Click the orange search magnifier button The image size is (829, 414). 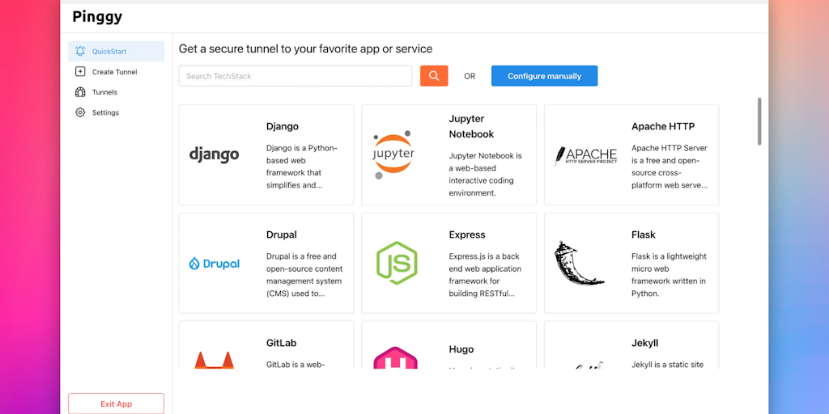[x=434, y=76]
